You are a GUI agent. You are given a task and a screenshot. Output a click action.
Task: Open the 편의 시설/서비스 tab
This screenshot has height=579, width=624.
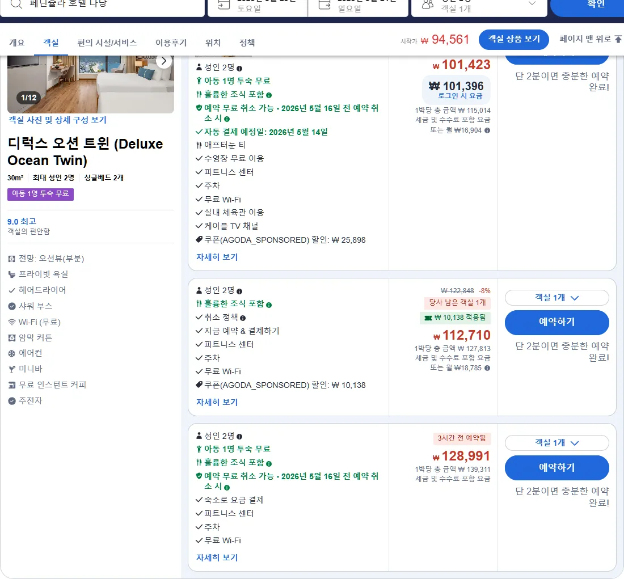[x=107, y=43]
